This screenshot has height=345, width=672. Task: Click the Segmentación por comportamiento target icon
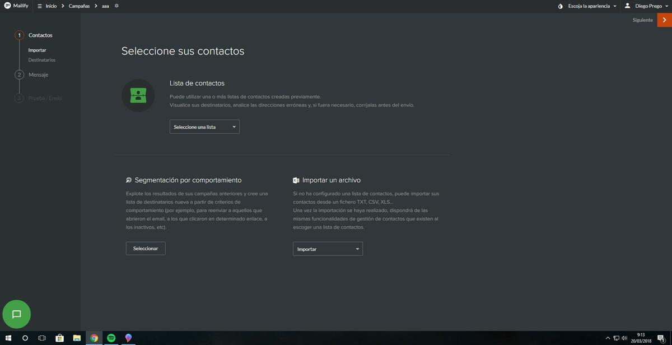(x=128, y=180)
